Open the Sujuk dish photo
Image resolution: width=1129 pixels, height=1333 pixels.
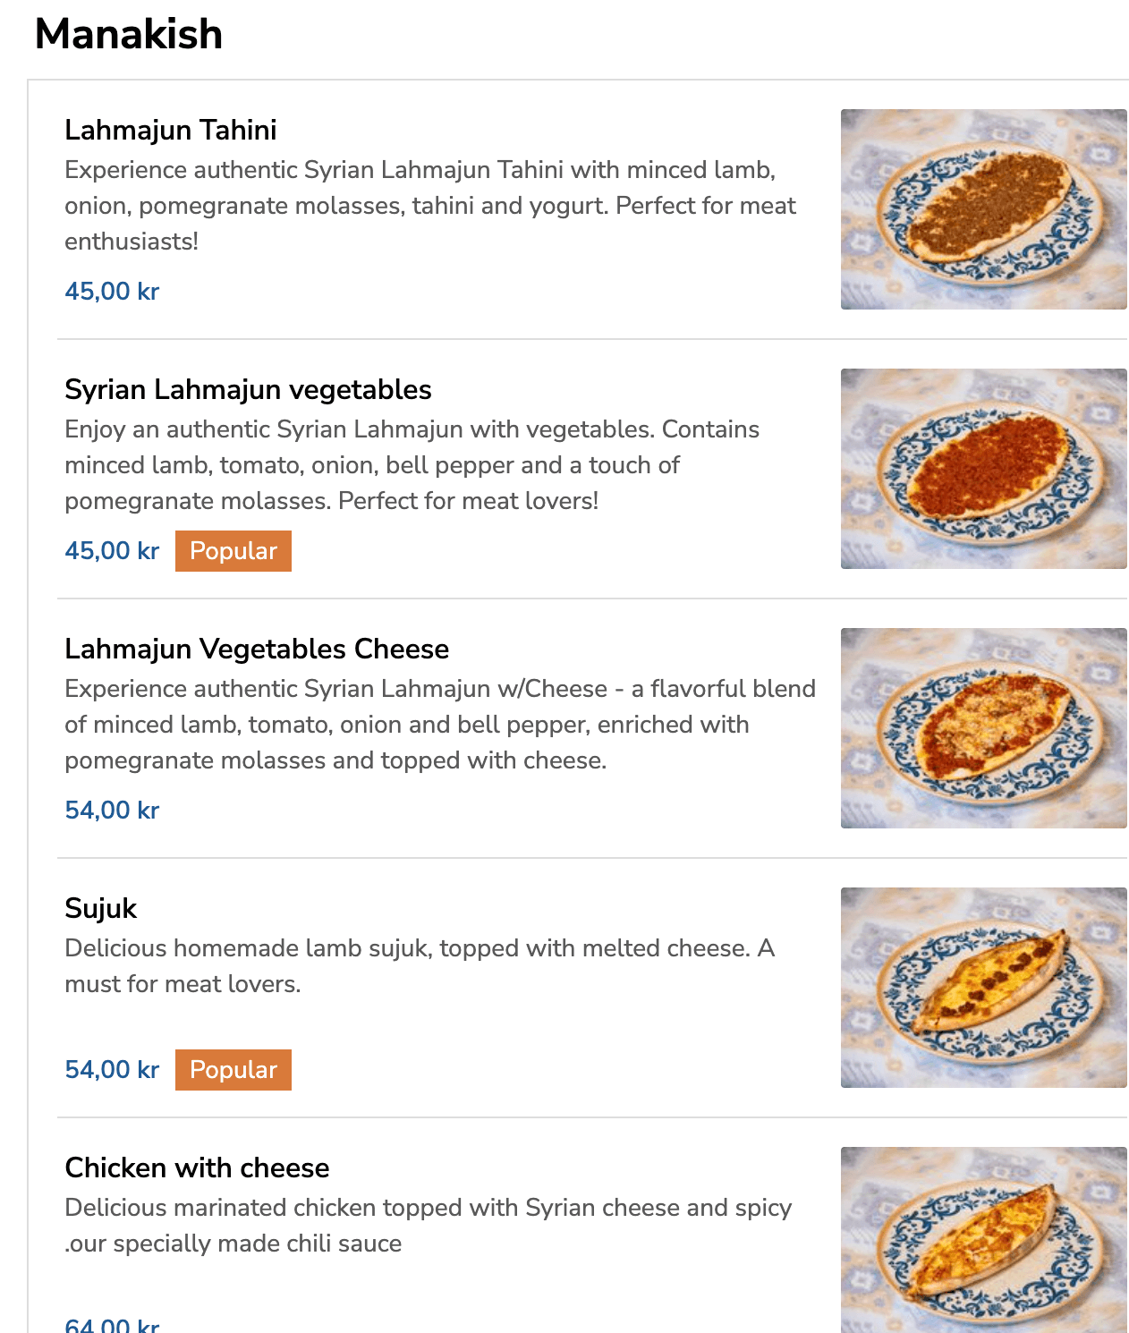pyautogui.click(x=983, y=988)
